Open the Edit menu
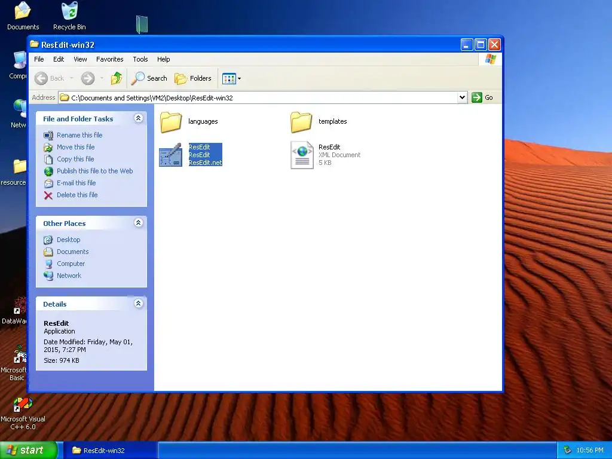The width and height of the screenshot is (612, 459). [59, 59]
